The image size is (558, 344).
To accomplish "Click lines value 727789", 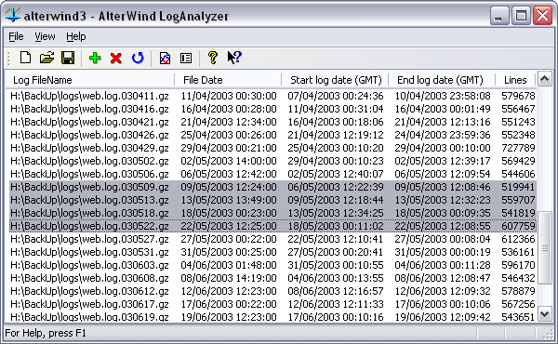I will (x=518, y=148).
